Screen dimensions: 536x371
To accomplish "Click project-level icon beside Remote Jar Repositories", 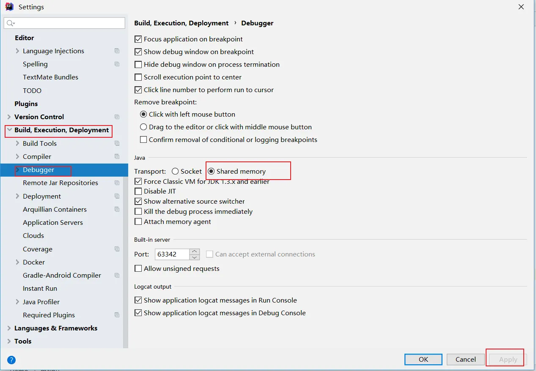I will coord(117,183).
